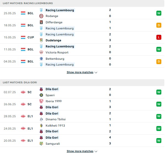This screenshot has height=157, width=166.
Task: Click the Dinamo Tbilisi crest icon
Action: click(41, 119)
